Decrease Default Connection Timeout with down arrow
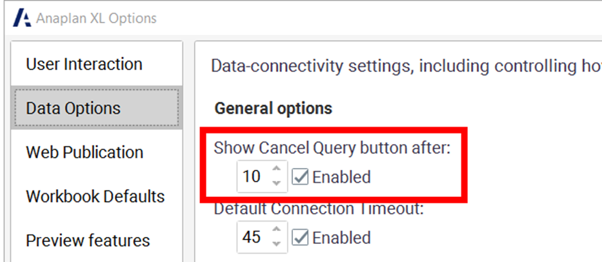 tap(276, 244)
